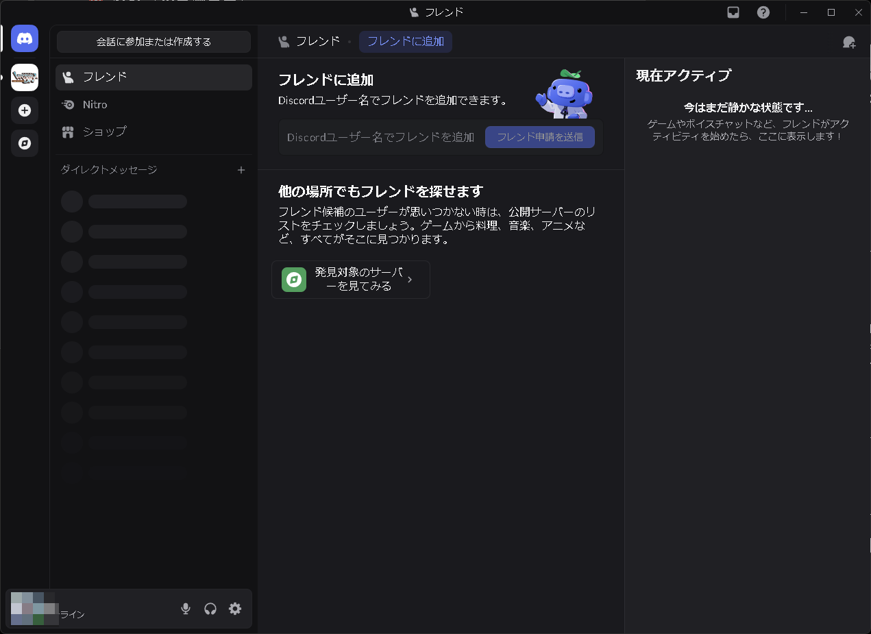Open user settings via the gear icon
Image resolution: width=871 pixels, height=634 pixels.
click(x=235, y=608)
